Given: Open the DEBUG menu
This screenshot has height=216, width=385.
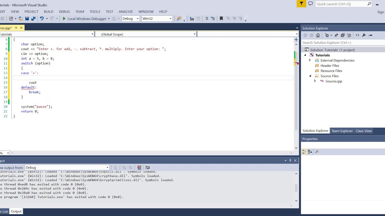Looking at the screenshot, I should pyautogui.click(x=64, y=11).
